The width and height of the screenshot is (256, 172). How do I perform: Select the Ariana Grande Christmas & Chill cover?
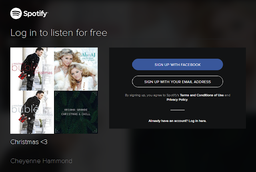coord(76,112)
